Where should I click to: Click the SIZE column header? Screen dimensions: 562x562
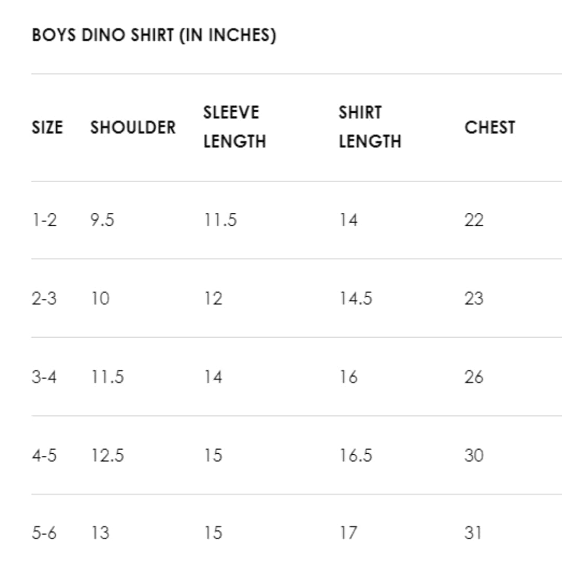(x=47, y=127)
